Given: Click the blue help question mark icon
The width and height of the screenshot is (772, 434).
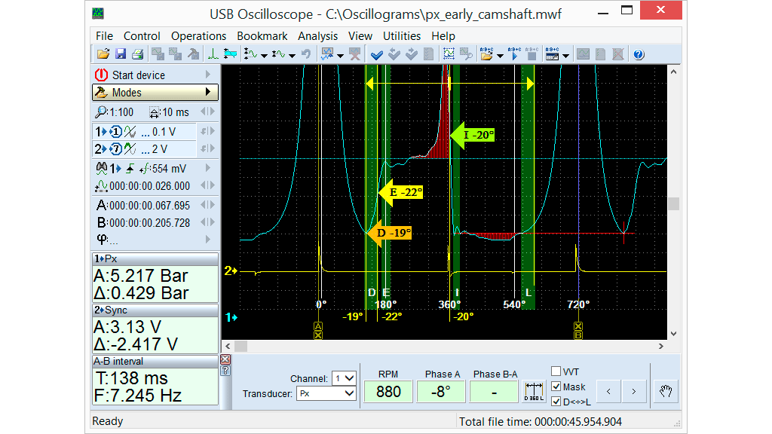Looking at the screenshot, I should (x=639, y=54).
